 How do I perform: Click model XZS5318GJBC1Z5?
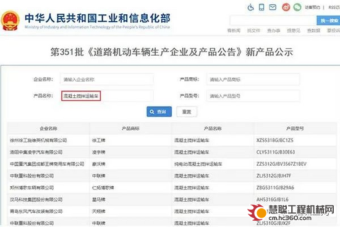274,140
